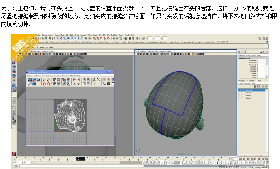Viewport: 280px width, 169px height.
Task: Click channel box scrollbar down arrow
Action: coord(267,76)
